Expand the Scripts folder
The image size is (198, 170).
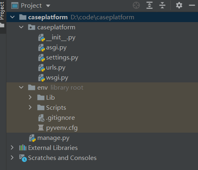30,107
